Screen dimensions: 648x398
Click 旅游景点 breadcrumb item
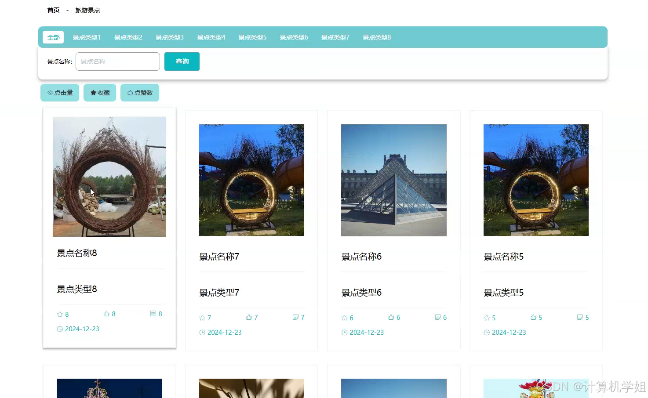click(x=87, y=10)
